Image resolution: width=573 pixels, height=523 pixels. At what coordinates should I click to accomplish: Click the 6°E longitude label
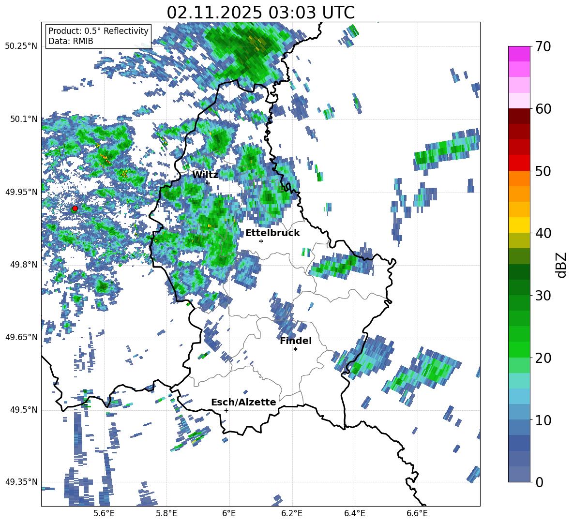[x=229, y=513]
